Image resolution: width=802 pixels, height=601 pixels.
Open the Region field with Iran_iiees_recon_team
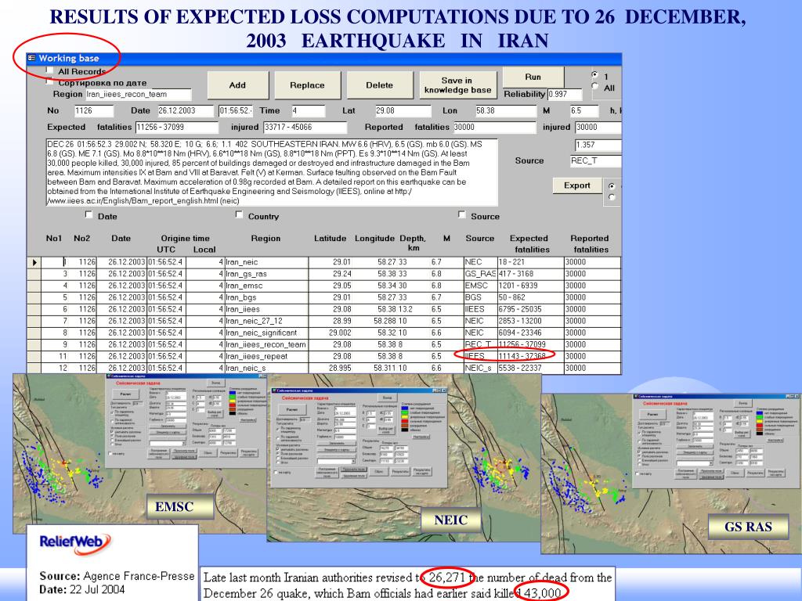pyautogui.click(x=144, y=94)
